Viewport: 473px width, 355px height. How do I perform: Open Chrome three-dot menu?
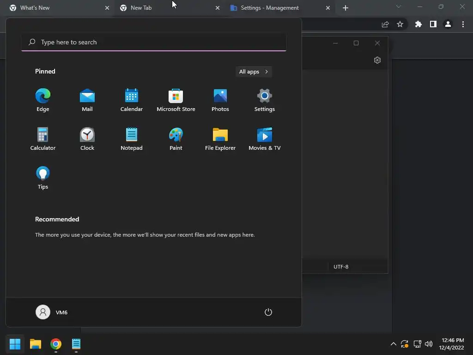463,24
